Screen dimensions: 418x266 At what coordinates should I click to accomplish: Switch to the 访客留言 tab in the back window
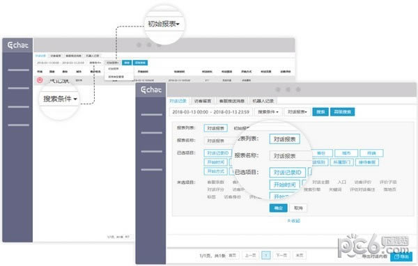[56, 56]
